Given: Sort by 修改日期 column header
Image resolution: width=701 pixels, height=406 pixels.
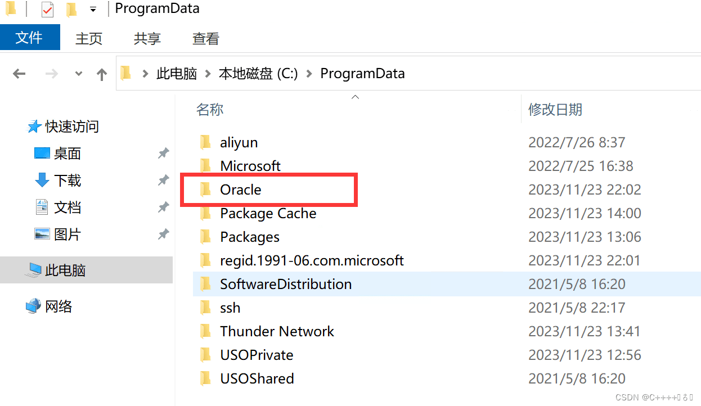Looking at the screenshot, I should [x=555, y=109].
